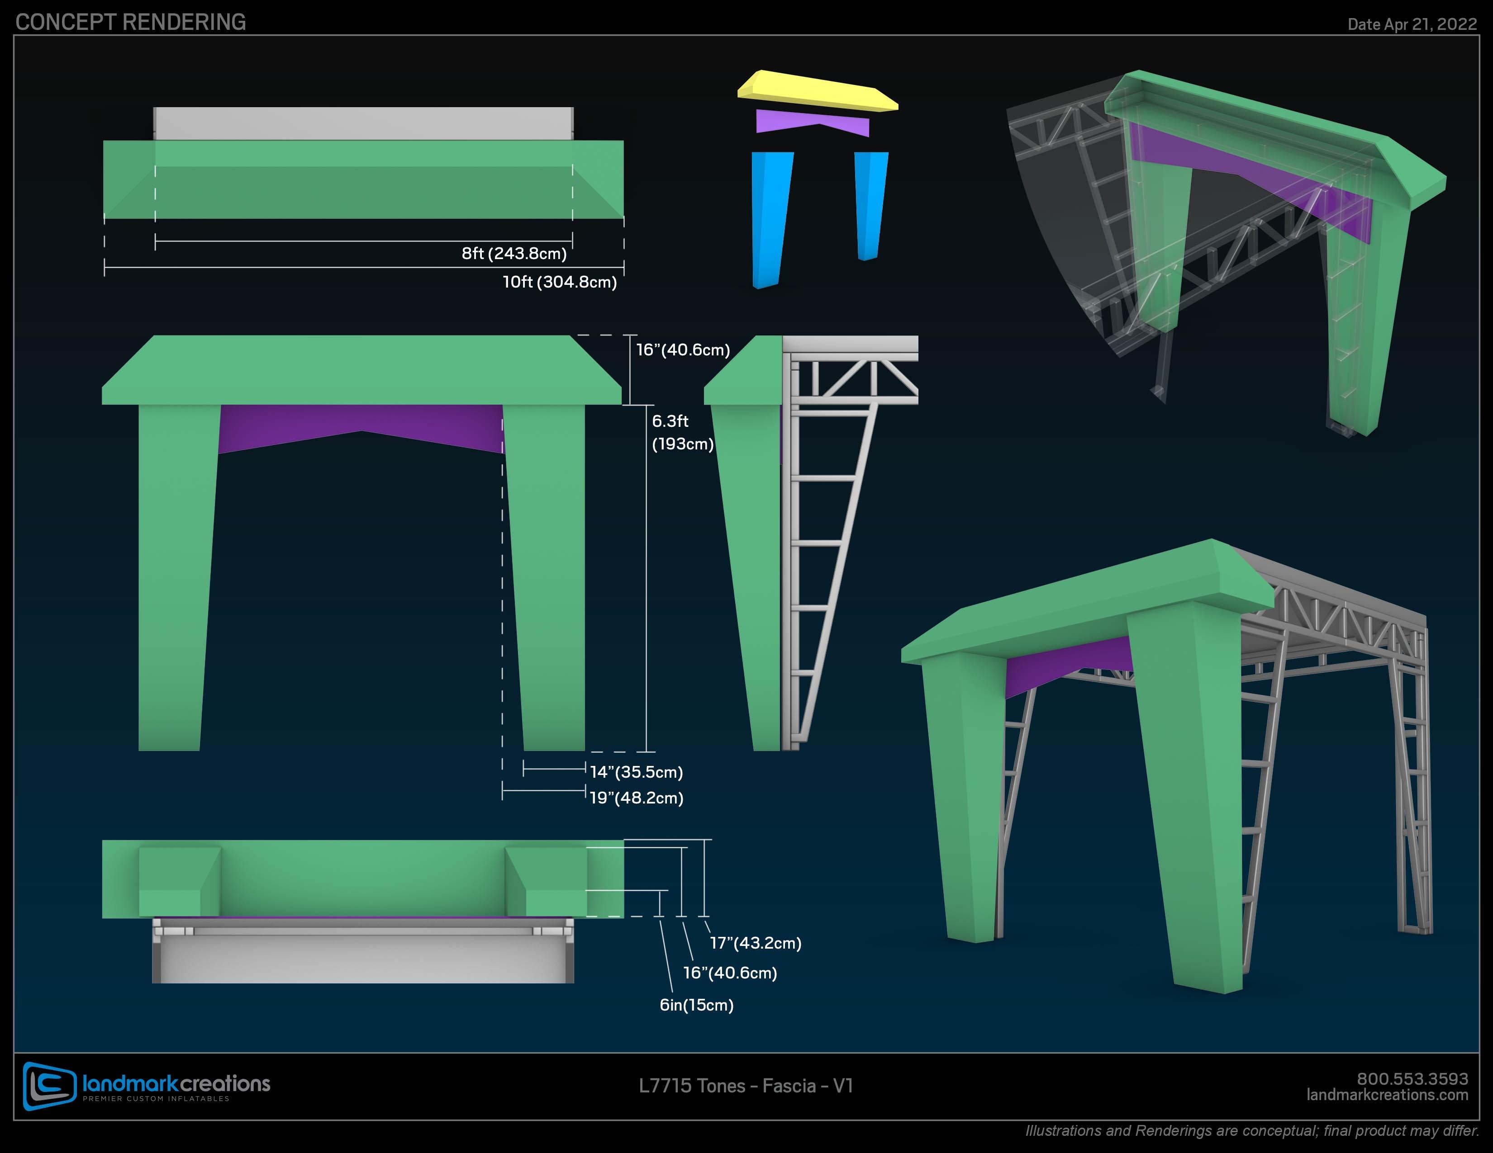The image size is (1493, 1153).
Task: Click the 10ft (304.8cm) dimension label
Action: coord(559,282)
